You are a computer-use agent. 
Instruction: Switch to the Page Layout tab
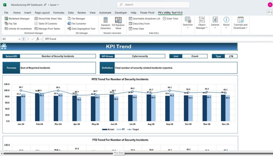(42, 13)
